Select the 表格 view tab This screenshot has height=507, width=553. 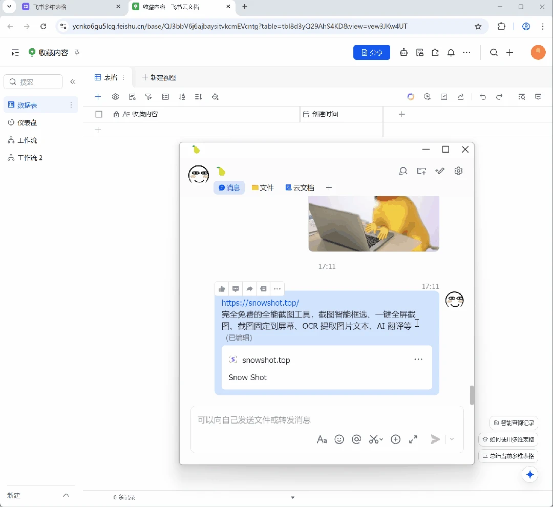click(106, 77)
